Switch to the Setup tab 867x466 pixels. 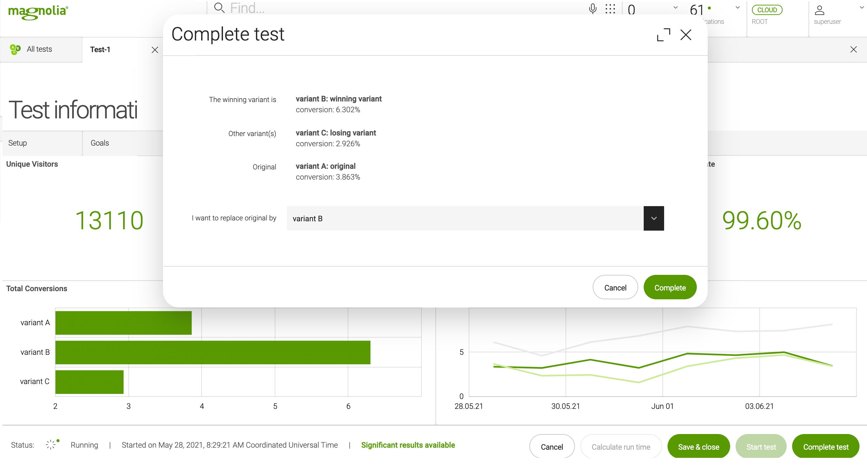pos(18,143)
